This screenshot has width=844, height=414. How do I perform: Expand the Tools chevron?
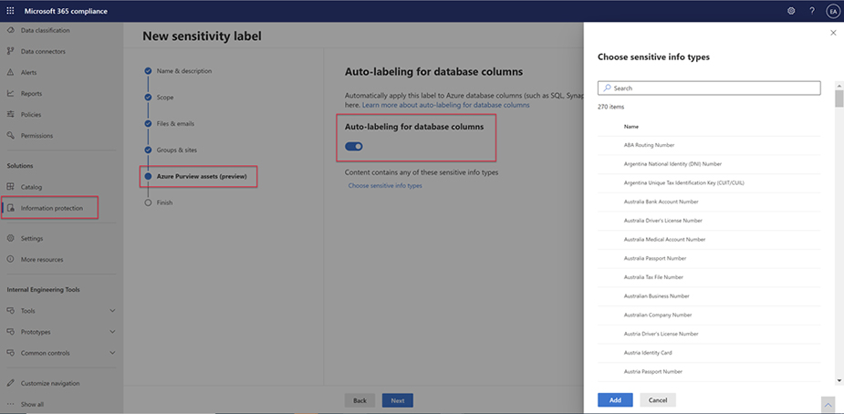click(112, 311)
